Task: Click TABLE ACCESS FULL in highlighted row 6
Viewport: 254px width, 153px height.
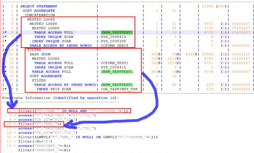Action: (x=54, y=33)
